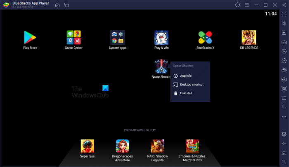This screenshot has width=289, height=167.
Task: Click the sync rotate icon in side toolbar
Action: (x=284, y=60)
